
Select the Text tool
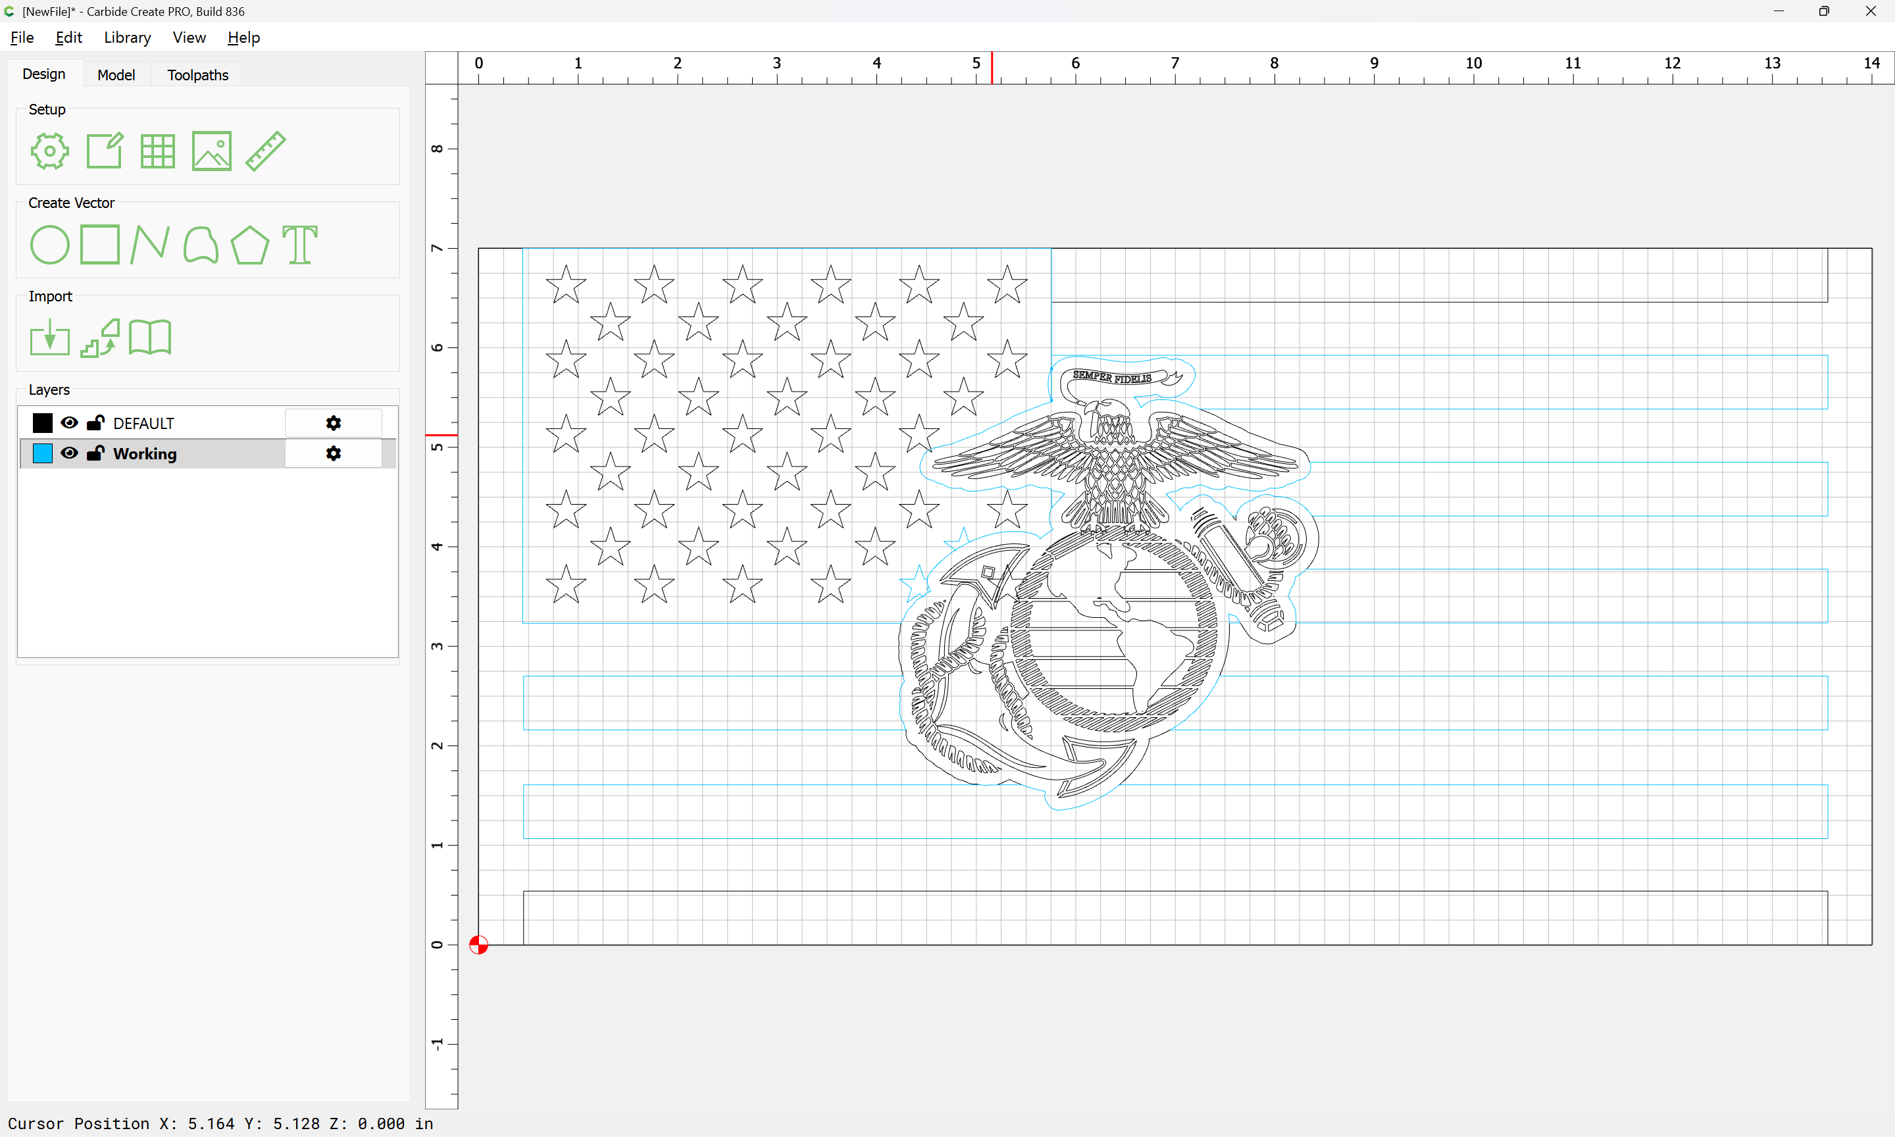point(299,245)
